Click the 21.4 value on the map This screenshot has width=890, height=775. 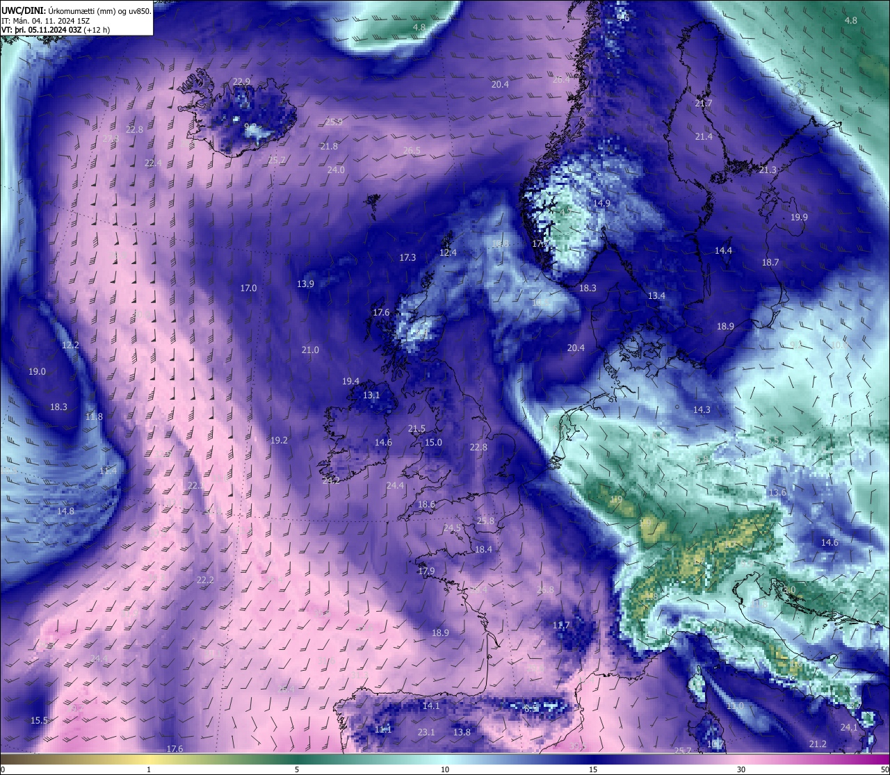pyautogui.click(x=704, y=136)
